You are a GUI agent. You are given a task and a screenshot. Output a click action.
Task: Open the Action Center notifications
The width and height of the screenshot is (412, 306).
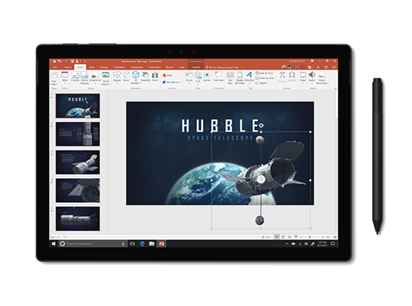pos(333,244)
